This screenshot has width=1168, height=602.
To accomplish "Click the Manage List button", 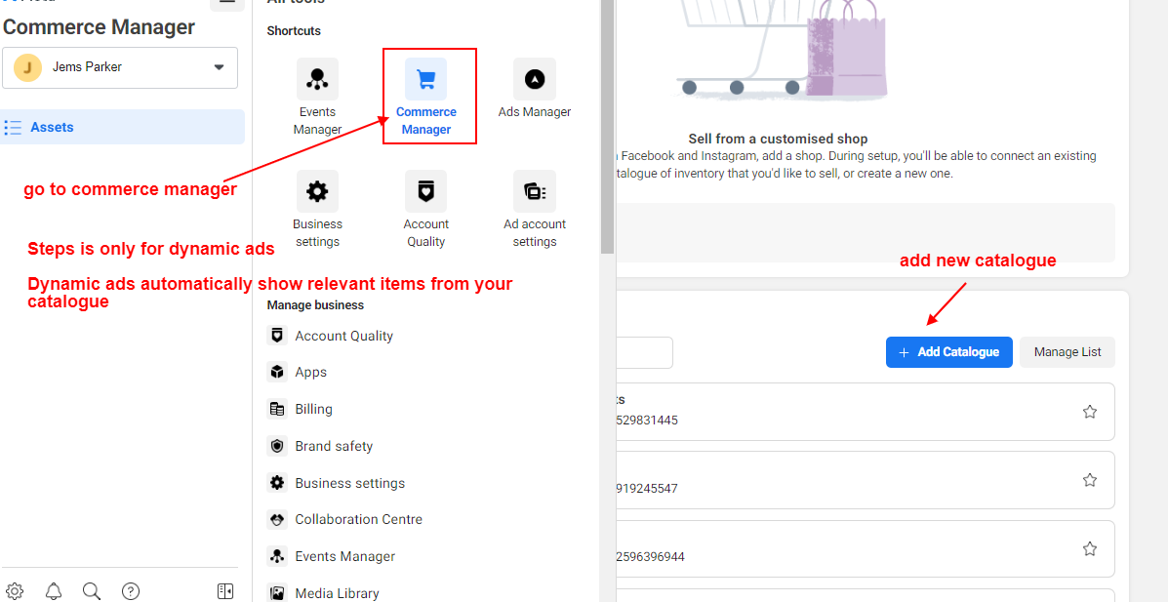I will 1067,351.
